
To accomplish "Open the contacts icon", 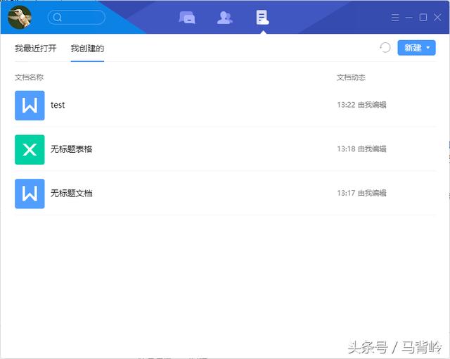I will 225,17.
